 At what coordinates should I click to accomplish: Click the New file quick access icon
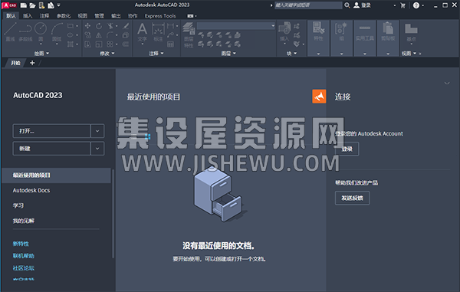(24, 5)
